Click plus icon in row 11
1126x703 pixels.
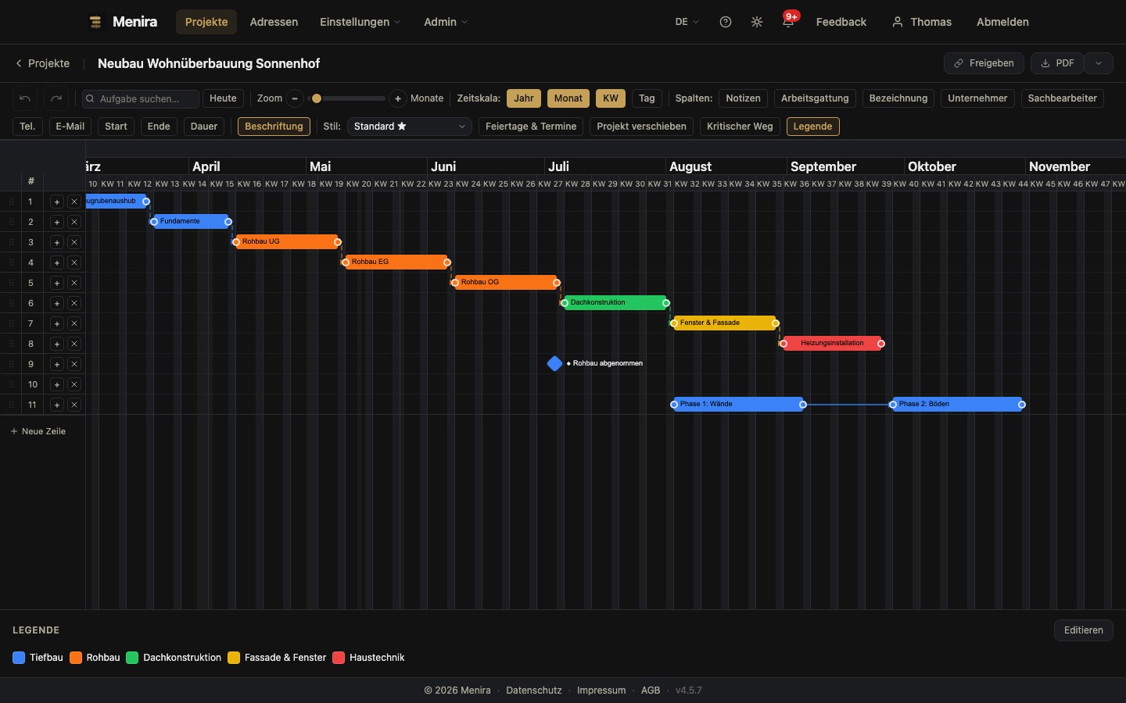click(x=57, y=405)
